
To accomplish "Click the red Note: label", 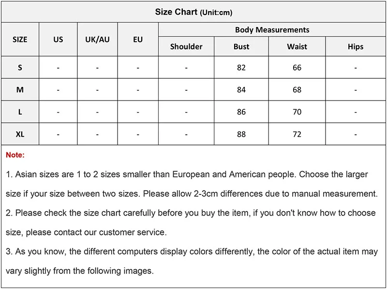I will (x=15, y=155).
